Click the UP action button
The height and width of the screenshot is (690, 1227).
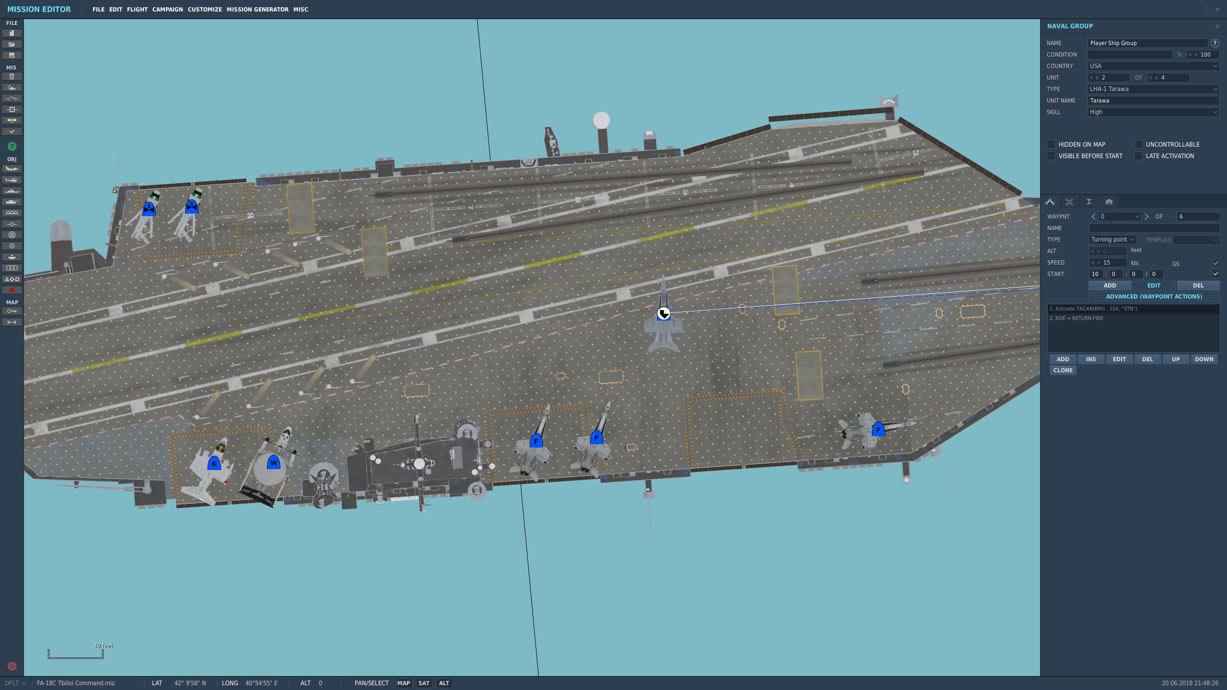[x=1176, y=359]
